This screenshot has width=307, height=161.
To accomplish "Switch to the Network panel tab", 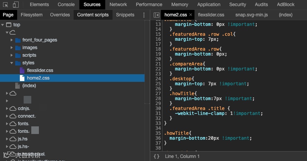I will click(118, 5).
